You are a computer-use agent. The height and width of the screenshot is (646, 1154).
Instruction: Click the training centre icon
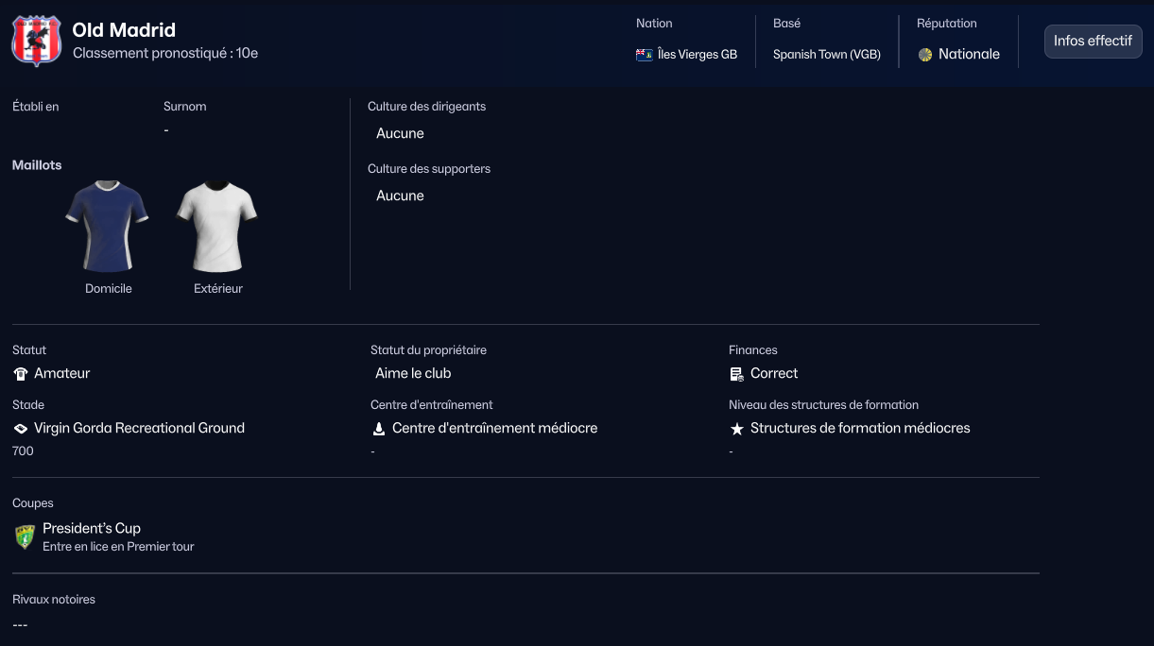379,429
